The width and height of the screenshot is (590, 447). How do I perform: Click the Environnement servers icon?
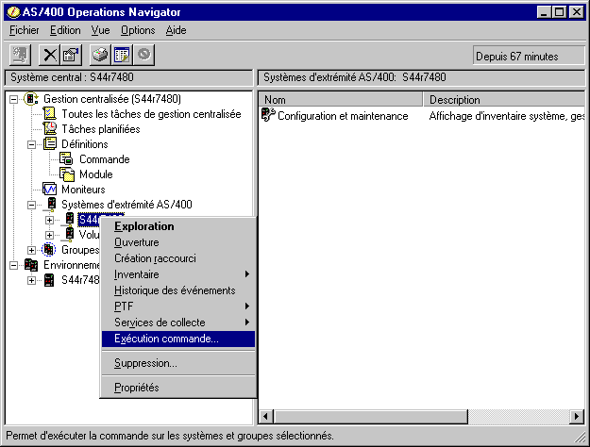pos(31,265)
